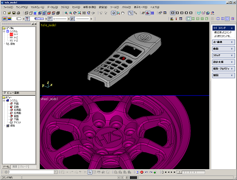
Task: Create a new file via toolbar icon
Action: click(x=5, y=13)
